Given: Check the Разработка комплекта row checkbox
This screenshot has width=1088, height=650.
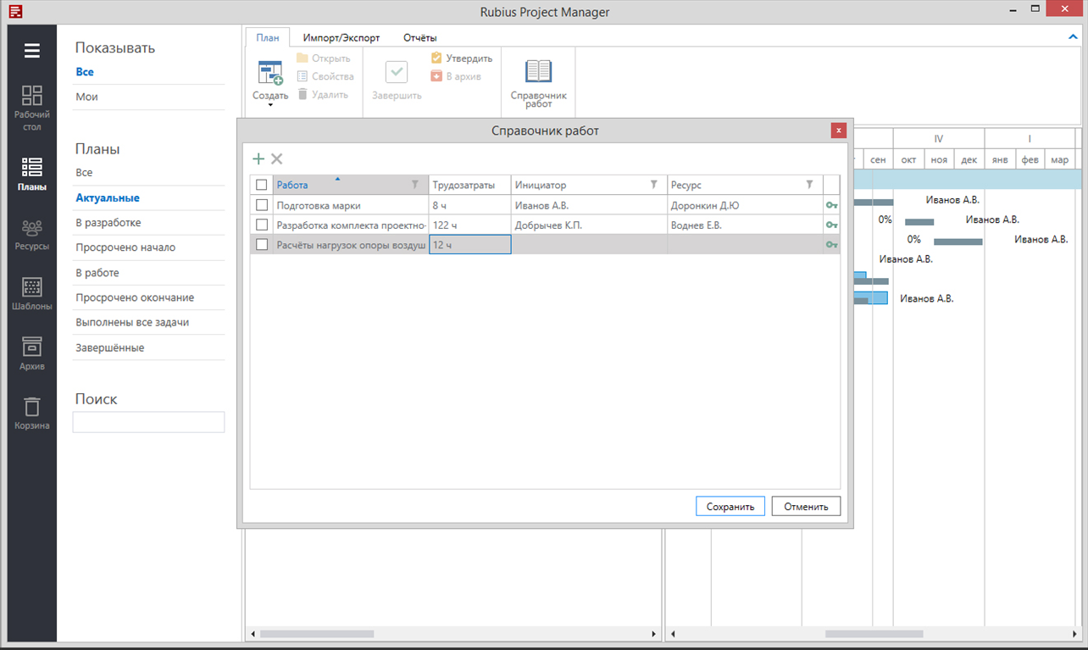Looking at the screenshot, I should click(x=262, y=225).
